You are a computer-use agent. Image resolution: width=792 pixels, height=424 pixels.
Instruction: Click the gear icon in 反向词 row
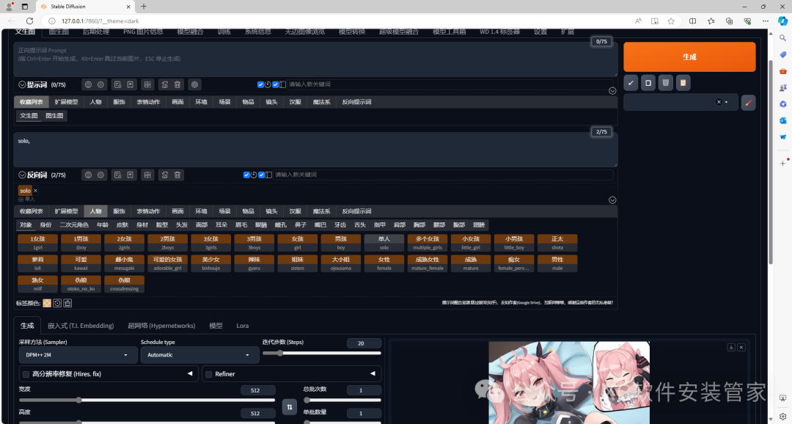tap(100, 175)
